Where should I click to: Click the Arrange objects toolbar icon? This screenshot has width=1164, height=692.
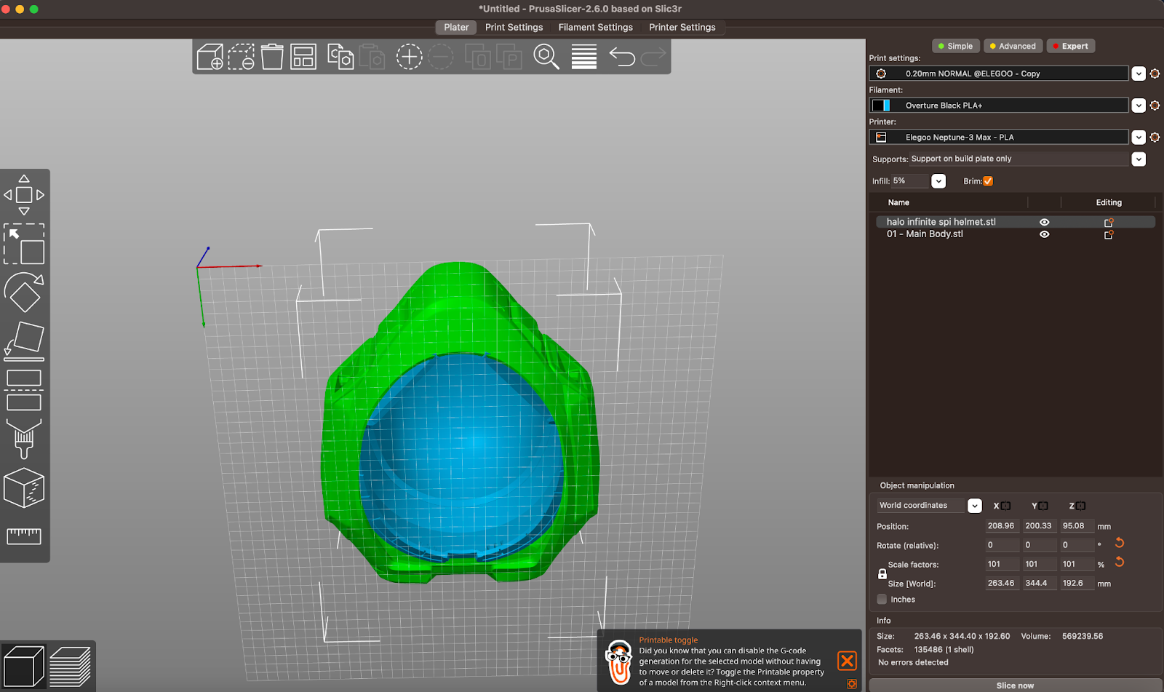(303, 57)
